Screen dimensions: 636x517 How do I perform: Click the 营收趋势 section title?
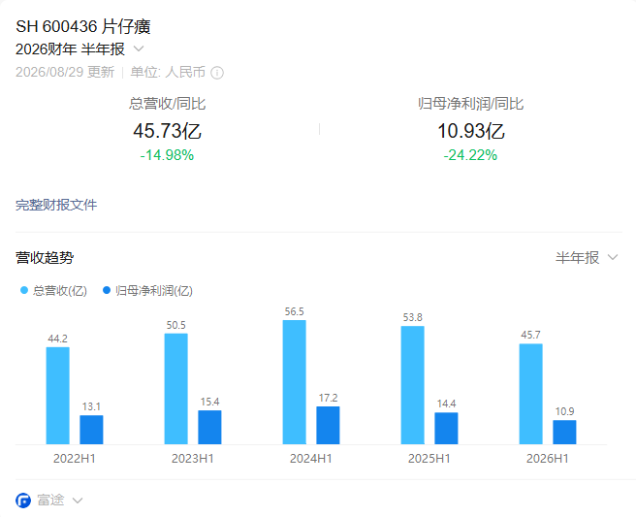(x=45, y=258)
